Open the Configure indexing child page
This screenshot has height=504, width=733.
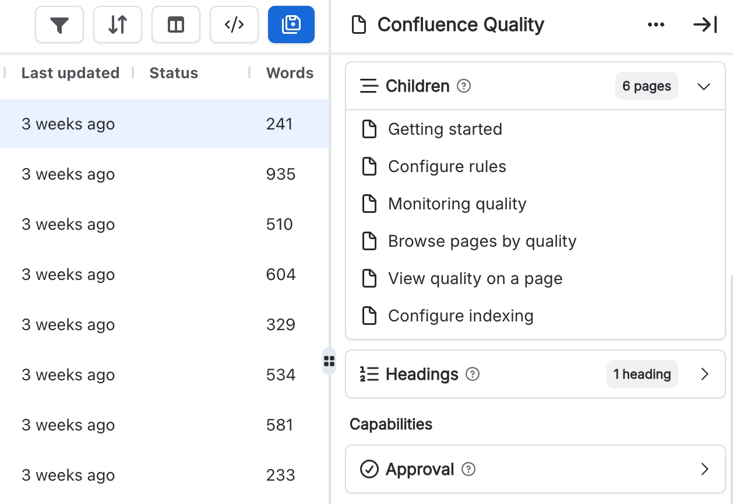461,316
